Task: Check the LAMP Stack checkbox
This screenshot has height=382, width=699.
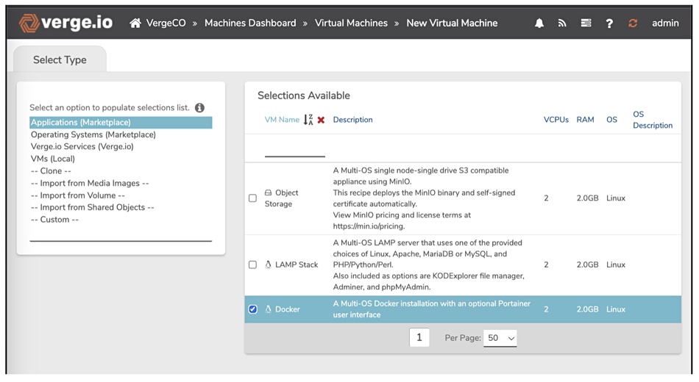Action: point(253,265)
